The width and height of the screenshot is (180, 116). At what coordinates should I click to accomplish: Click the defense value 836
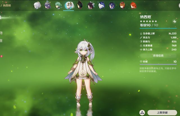(x=174, y=41)
